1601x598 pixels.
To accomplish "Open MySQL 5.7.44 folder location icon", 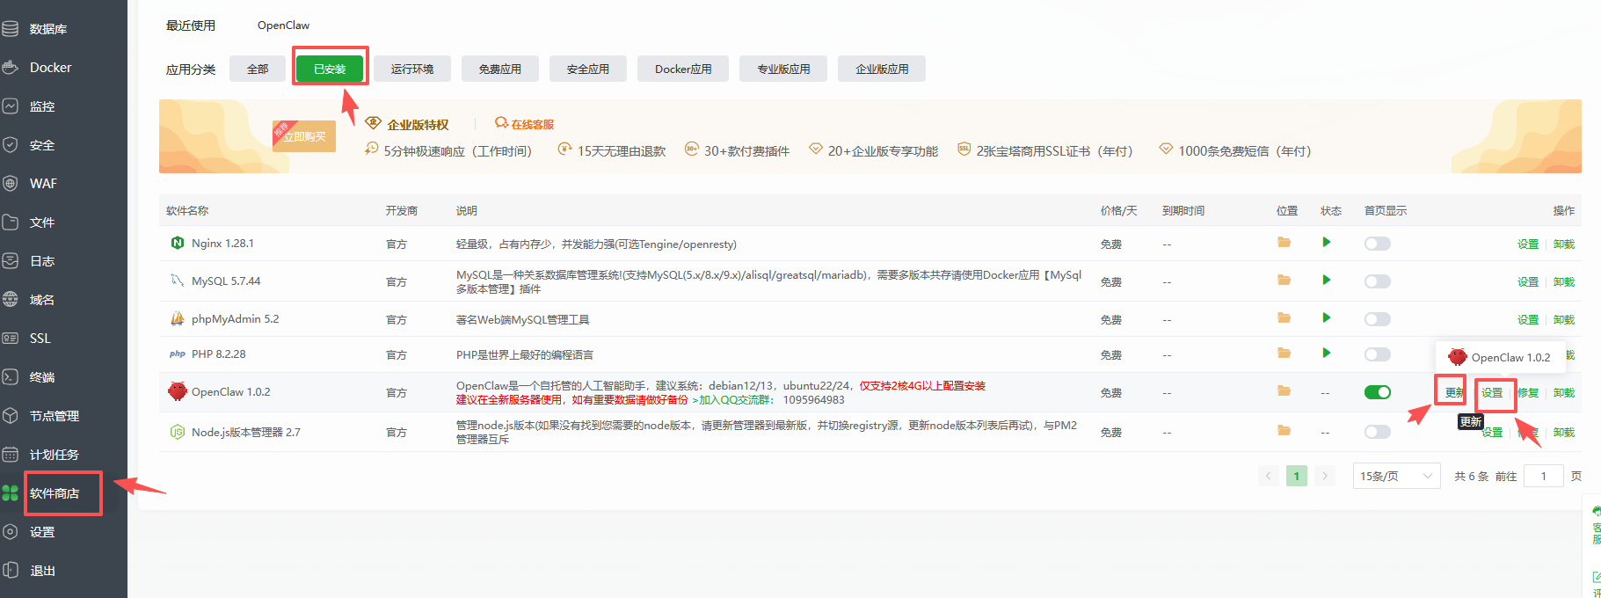I will 1284,280.
